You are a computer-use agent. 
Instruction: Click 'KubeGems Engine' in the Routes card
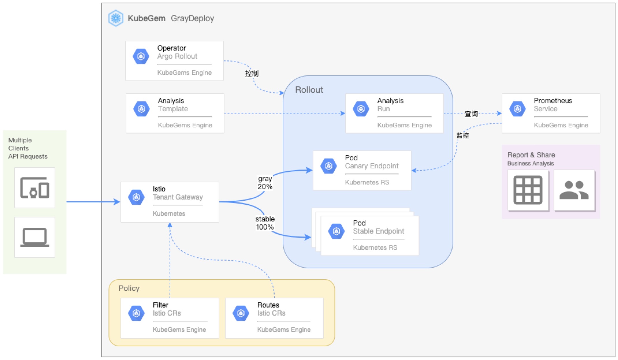[284, 330]
